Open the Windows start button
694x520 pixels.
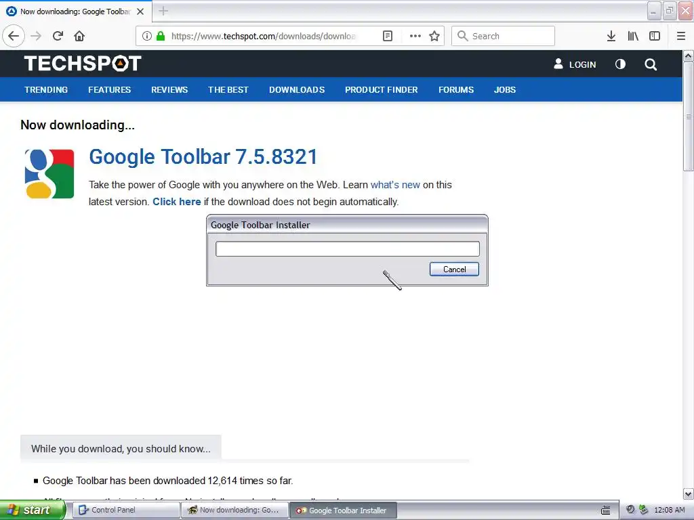coord(33,511)
